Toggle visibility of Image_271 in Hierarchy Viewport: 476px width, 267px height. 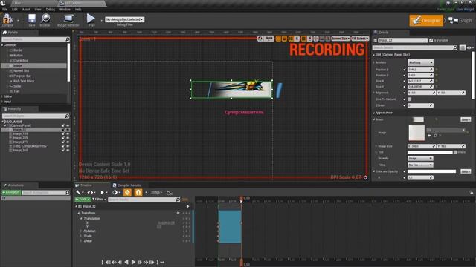click(x=68, y=142)
